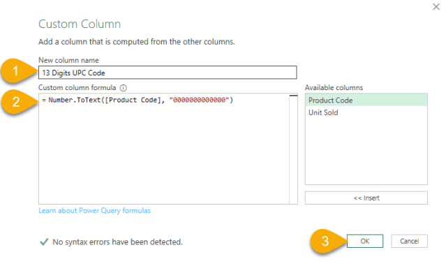Select Product Code in Available columns
Image resolution: width=446 pixels, height=266 pixels.
tap(366, 100)
